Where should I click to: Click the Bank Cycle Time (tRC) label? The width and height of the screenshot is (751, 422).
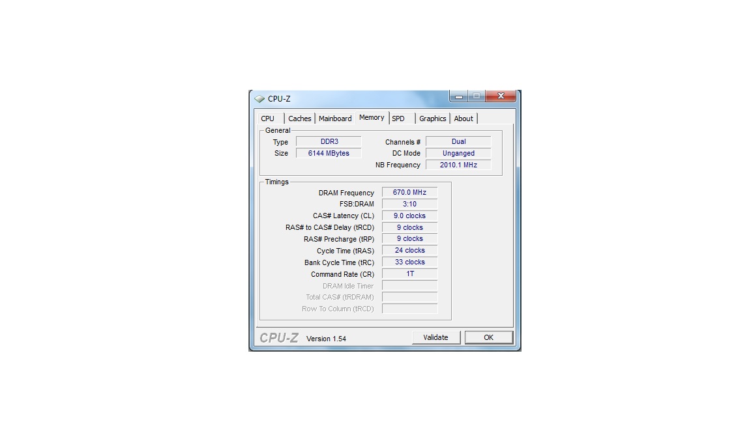tap(339, 262)
